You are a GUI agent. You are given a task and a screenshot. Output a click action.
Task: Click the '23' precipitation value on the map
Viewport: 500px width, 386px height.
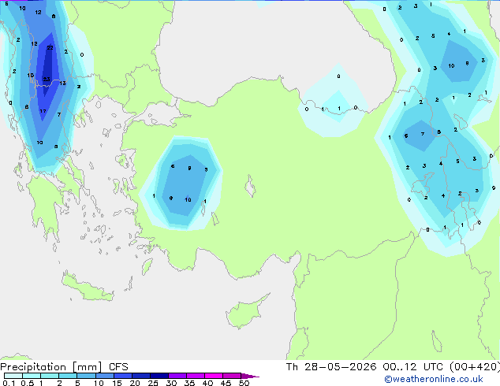tap(47, 79)
